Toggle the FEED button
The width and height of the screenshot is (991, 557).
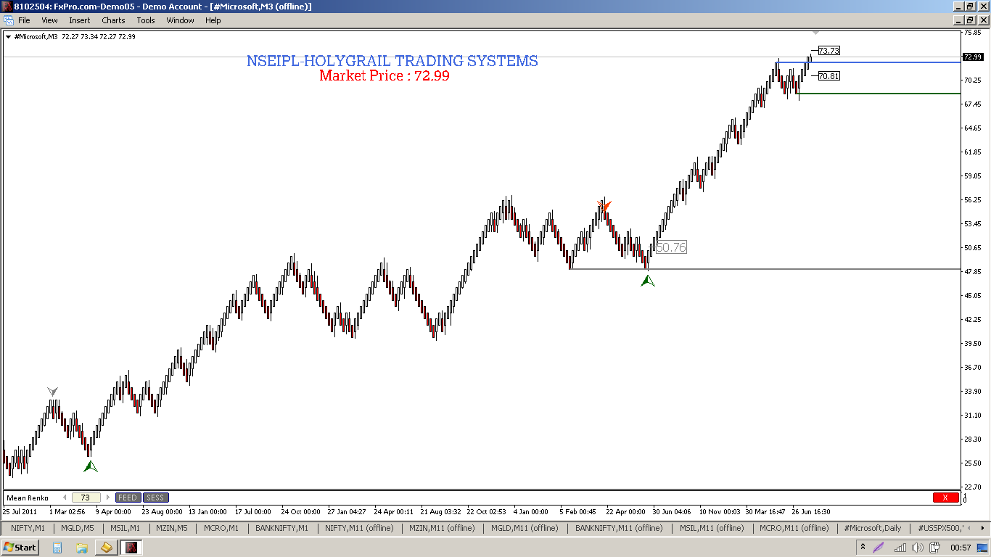(x=128, y=498)
